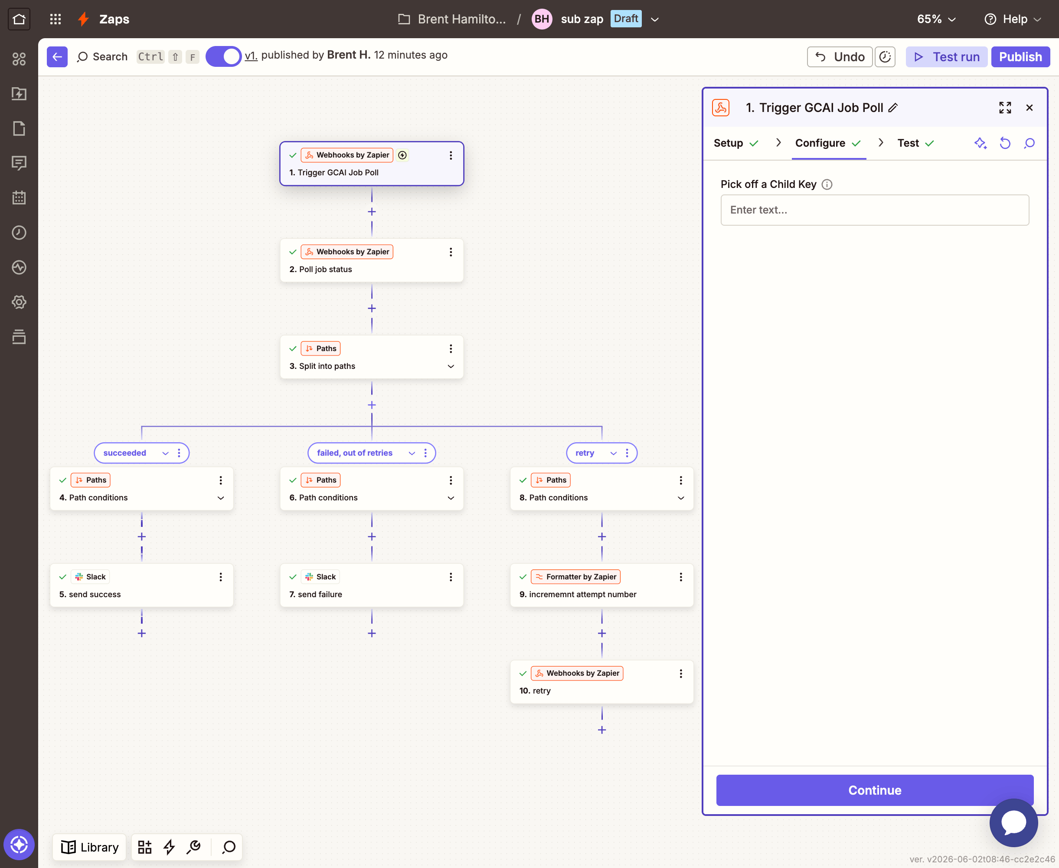Open the Zaps section in left sidebar
The image size is (1059, 868).
(x=19, y=93)
